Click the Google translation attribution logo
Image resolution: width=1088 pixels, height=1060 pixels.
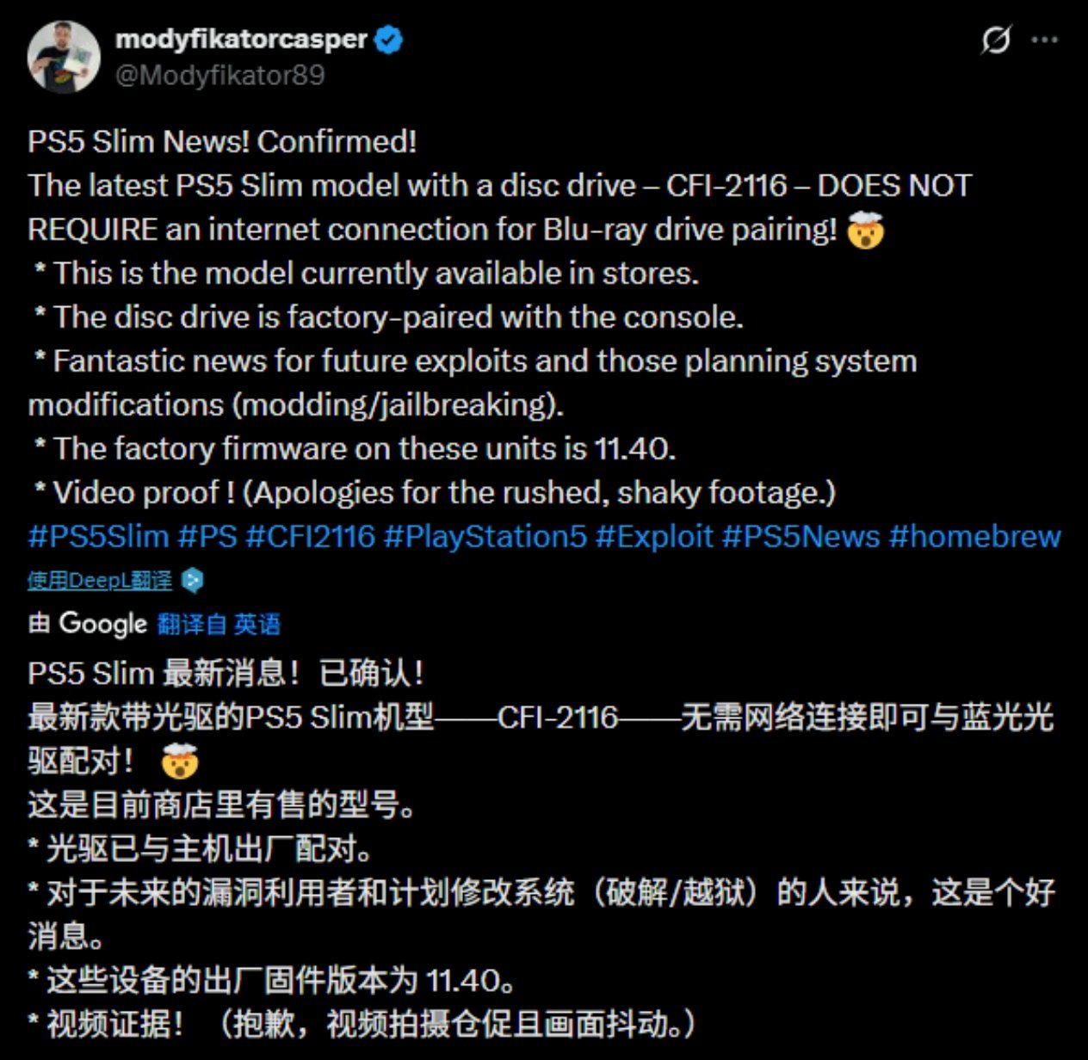pyautogui.click(x=103, y=624)
